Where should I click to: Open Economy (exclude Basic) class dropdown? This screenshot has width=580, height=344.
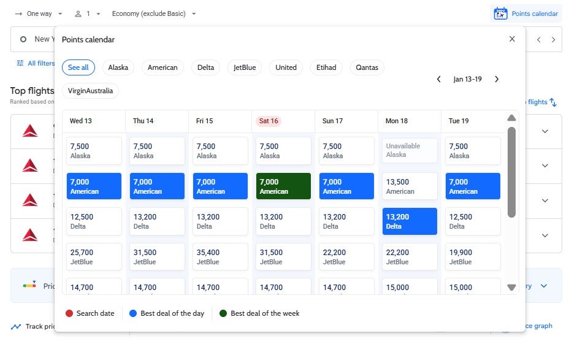pyautogui.click(x=154, y=14)
